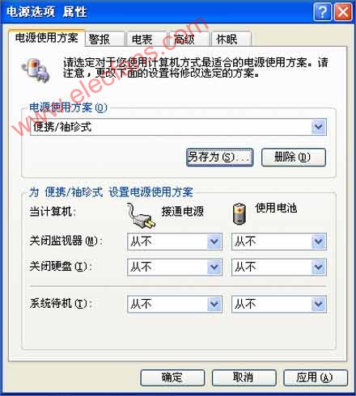Click the 另存为(S)... button
The width and height of the screenshot is (356, 396).
219,157
